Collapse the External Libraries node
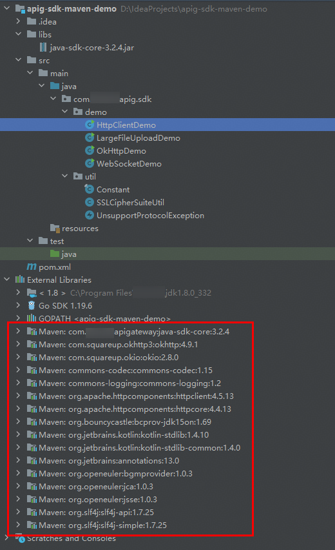335x550 pixels. click(x=6, y=280)
